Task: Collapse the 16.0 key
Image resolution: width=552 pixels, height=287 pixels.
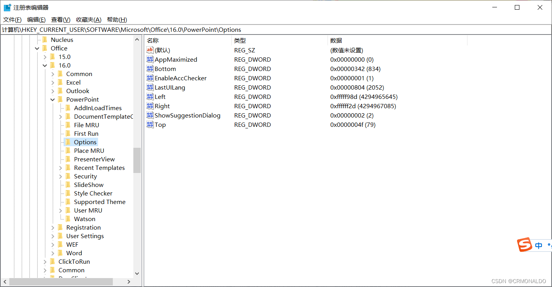Action: 45,65
